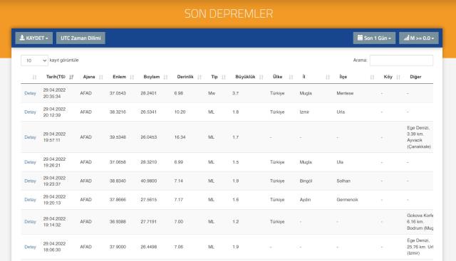Click the Derinlik column header text
Screen dimensions: 456x261
(x=185, y=77)
